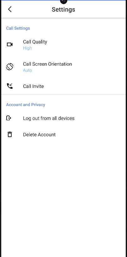Click the log out arrow icon
127x257 pixels.
click(x=9, y=118)
